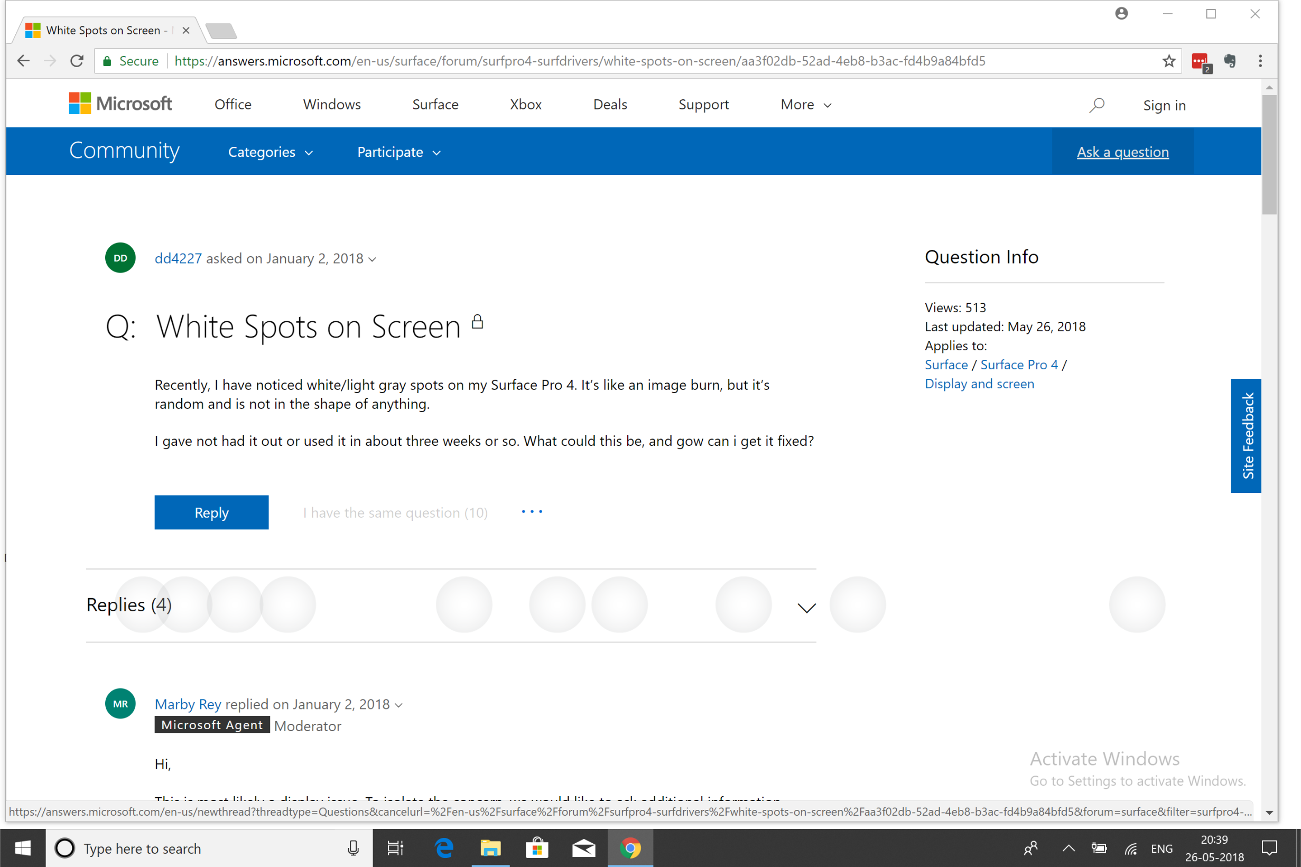Open Microsoft Edge from the taskbar
The width and height of the screenshot is (1301, 867).
point(444,847)
